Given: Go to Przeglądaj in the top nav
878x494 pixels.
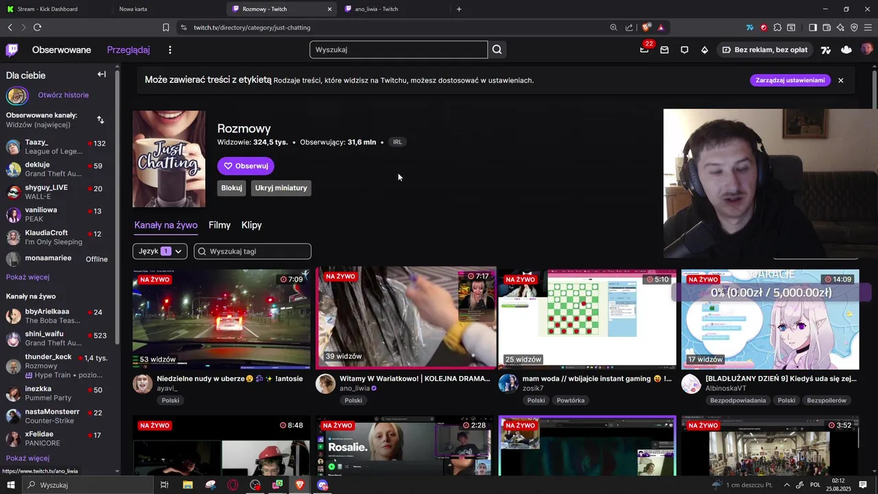Looking at the screenshot, I should tap(128, 50).
